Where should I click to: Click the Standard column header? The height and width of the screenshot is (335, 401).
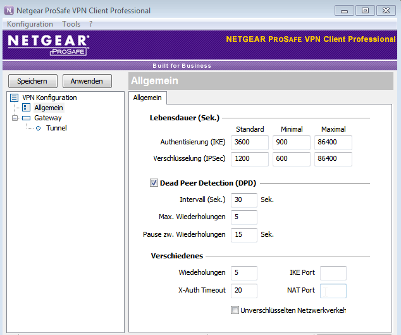[x=250, y=129]
